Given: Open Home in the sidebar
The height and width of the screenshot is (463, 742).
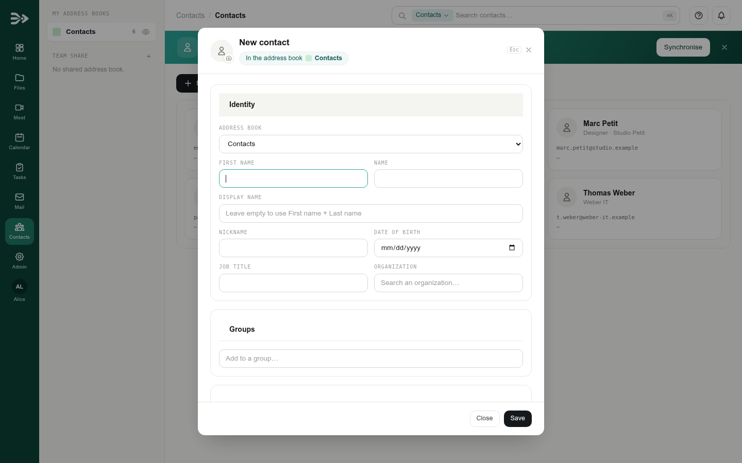Looking at the screenshot, I should coord(20,52).
